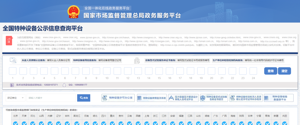Screen dimensions: 300x125
Task: Click the building icon beside 设备型式试验报告和证书查询
Action: tap(137, 60)
